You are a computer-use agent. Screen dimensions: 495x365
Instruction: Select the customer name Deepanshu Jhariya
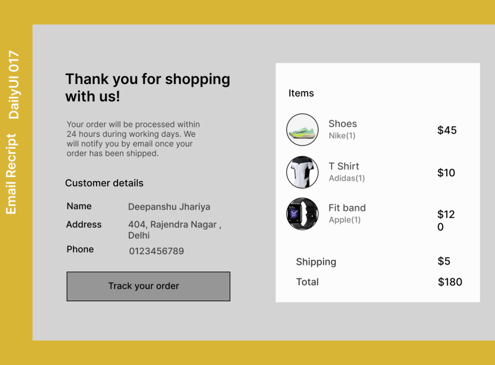point(169,206)
